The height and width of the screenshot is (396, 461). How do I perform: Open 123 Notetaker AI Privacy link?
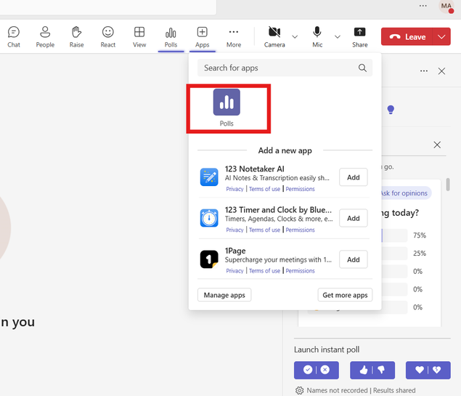[x=234, y=189]
